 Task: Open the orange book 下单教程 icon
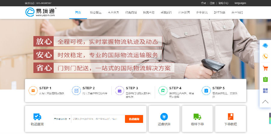(x=231, y=117)
